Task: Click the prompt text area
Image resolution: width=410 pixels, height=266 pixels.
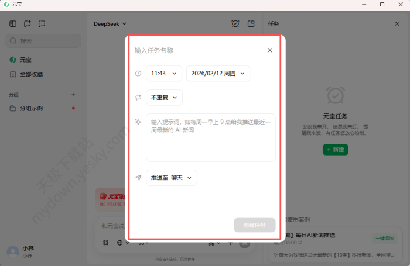Action: tap(211, 137)
